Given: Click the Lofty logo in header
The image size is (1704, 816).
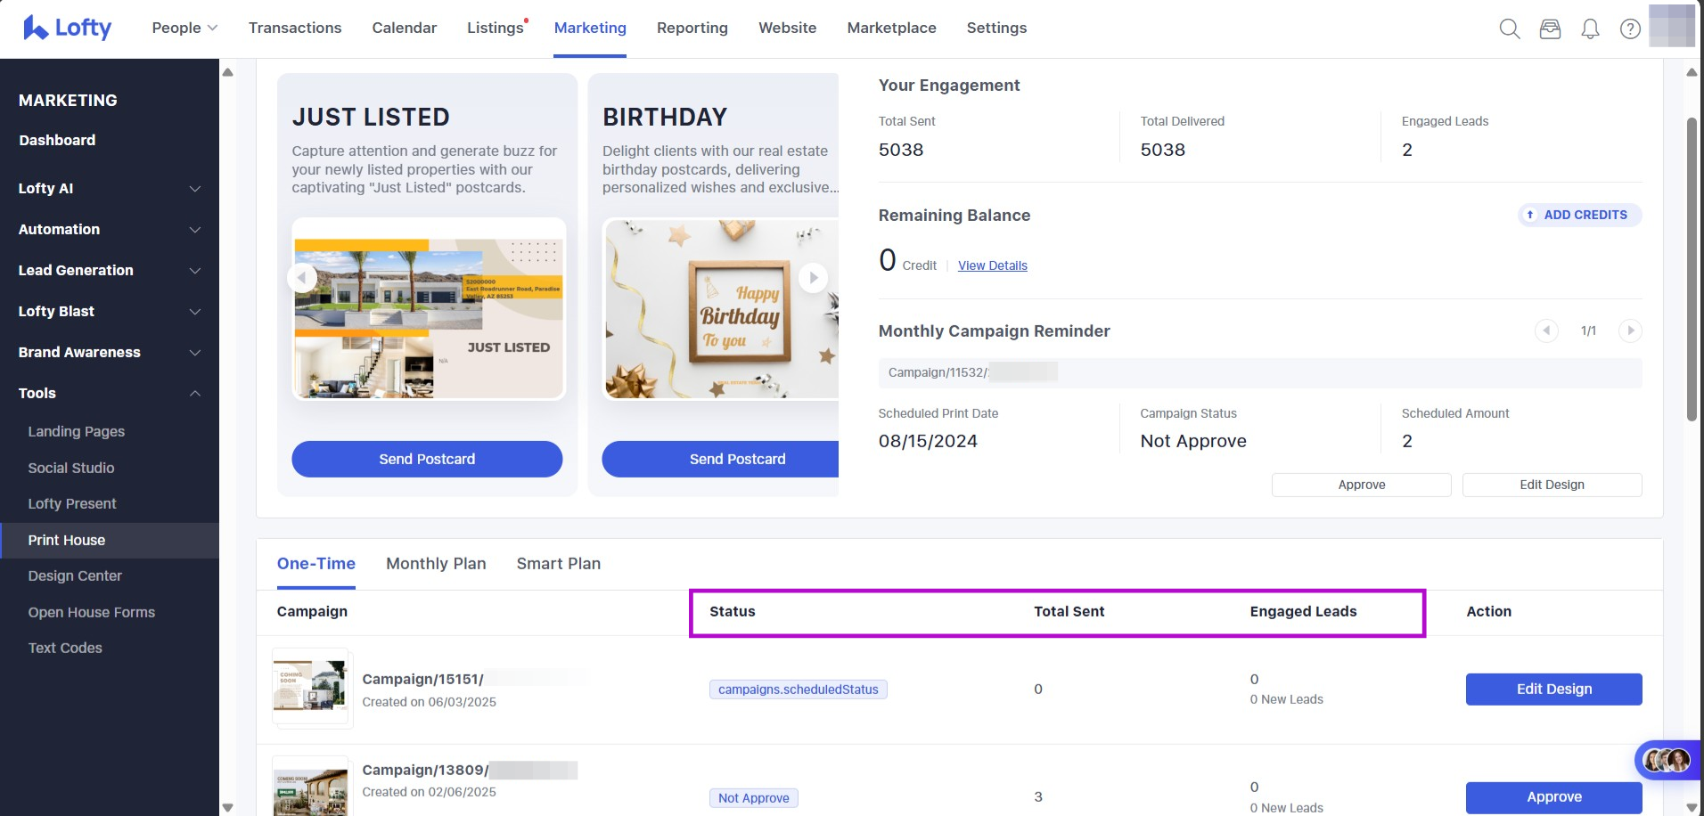Looking at the screenshot, I should click(x=67, y=29).
